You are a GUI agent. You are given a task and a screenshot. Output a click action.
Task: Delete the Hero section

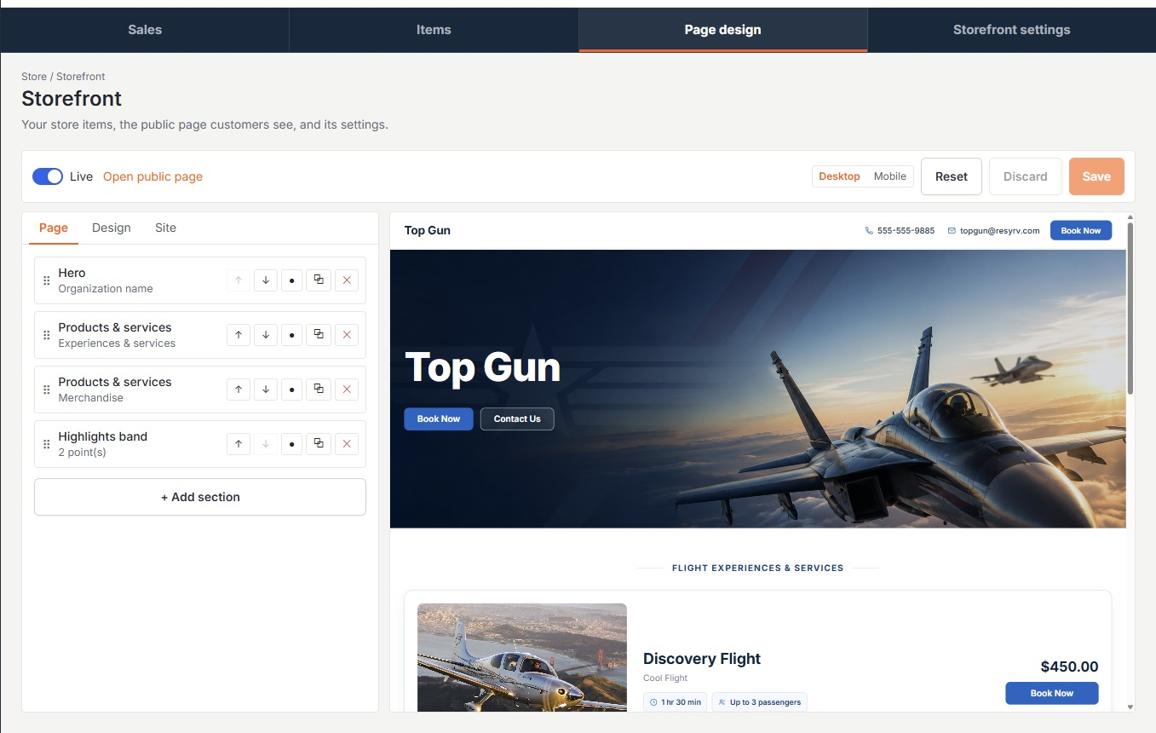tap(347, 280)
